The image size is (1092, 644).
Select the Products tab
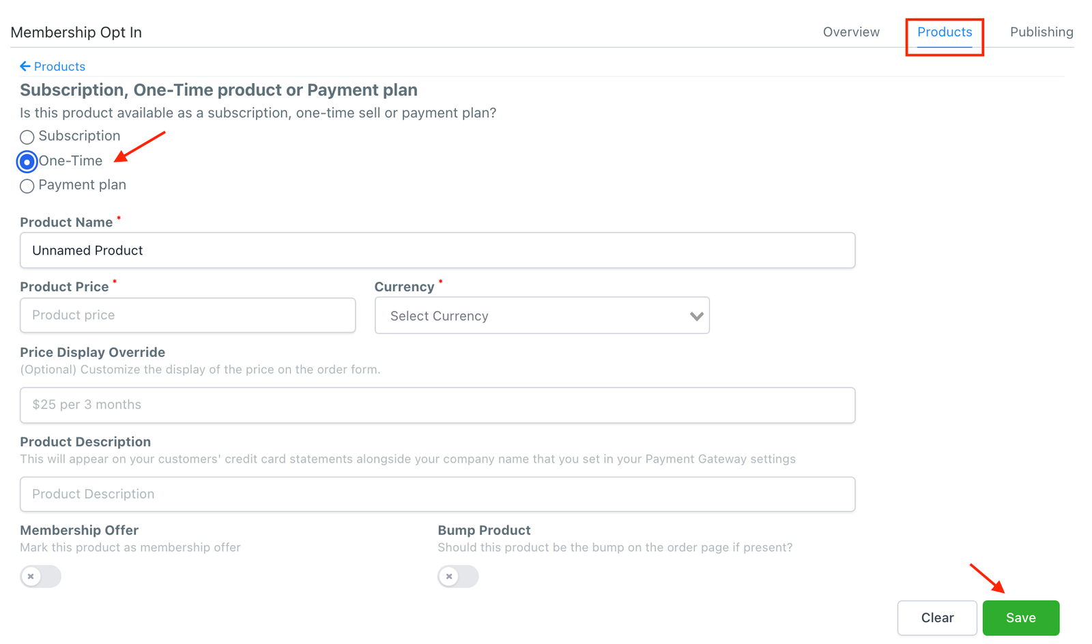944,32
